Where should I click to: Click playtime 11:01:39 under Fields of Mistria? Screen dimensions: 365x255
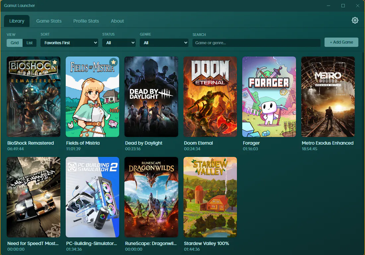tap(73, 149)
